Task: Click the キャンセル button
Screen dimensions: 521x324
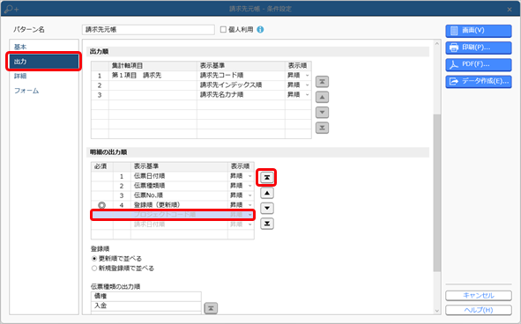Action: (479, 296)
